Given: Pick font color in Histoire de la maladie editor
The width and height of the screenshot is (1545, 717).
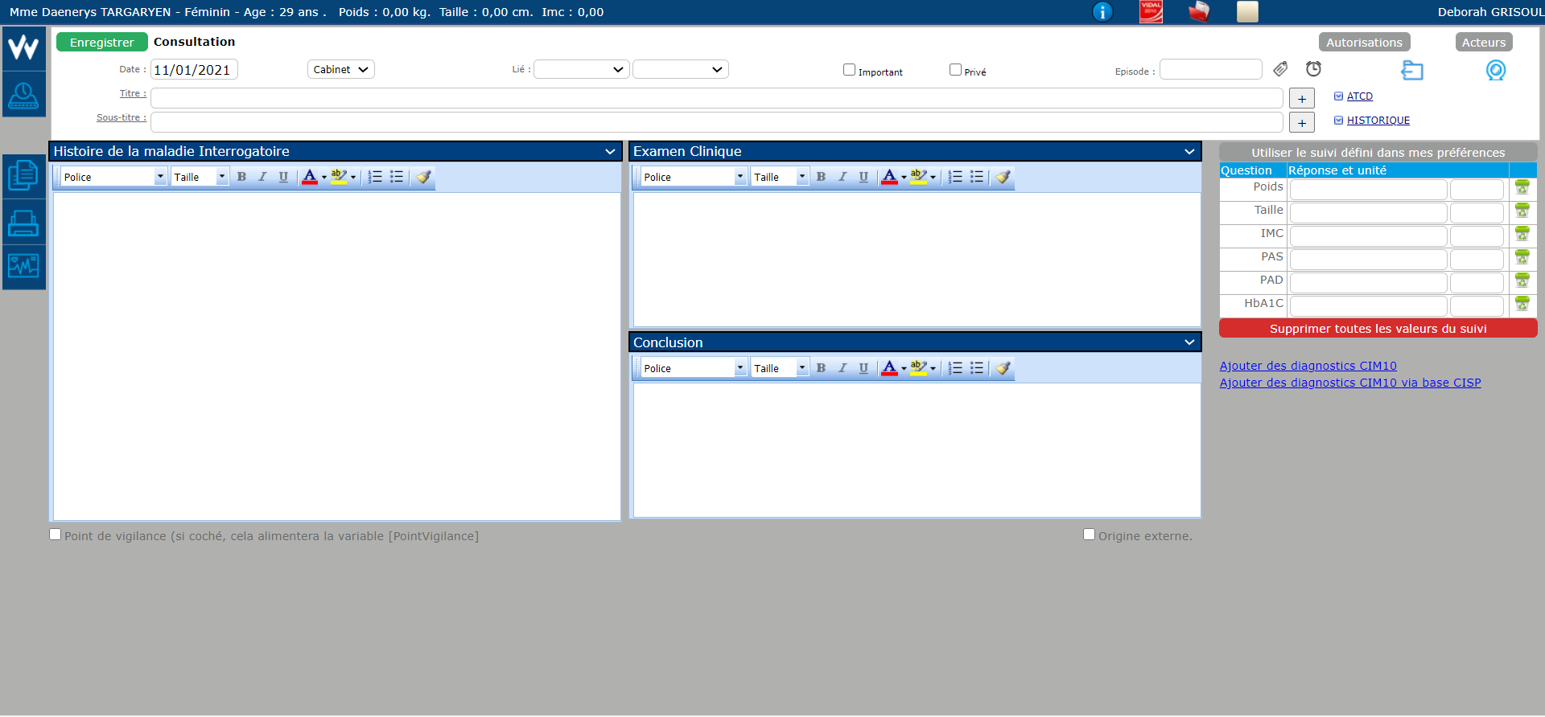Looking at the screenshot, I should coord(310,177).
